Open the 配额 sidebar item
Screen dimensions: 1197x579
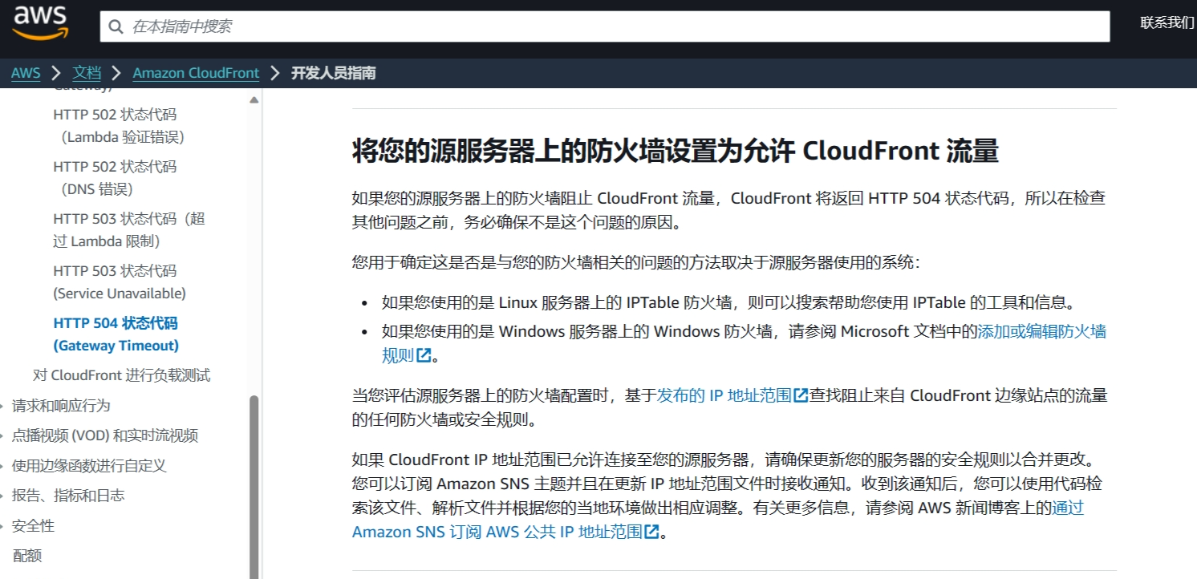(27, 556)
